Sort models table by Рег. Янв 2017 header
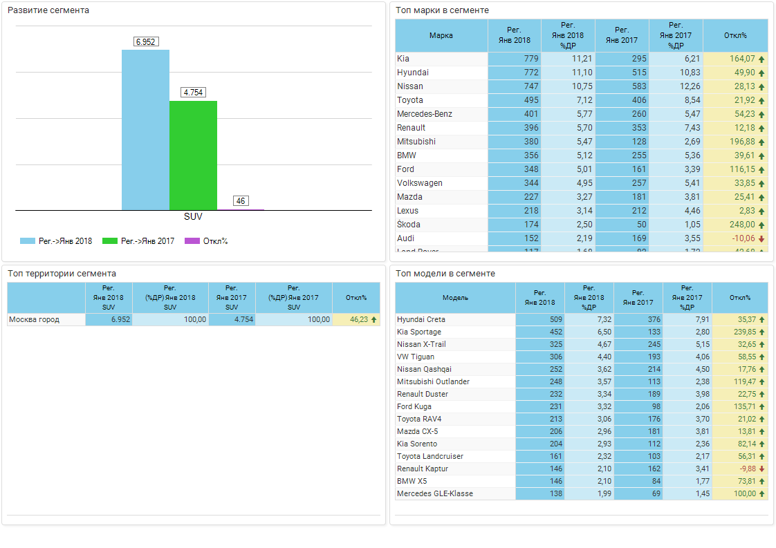The height and width of the screenshot is (548, 776). pyautogui.click(x=638, y=298)
